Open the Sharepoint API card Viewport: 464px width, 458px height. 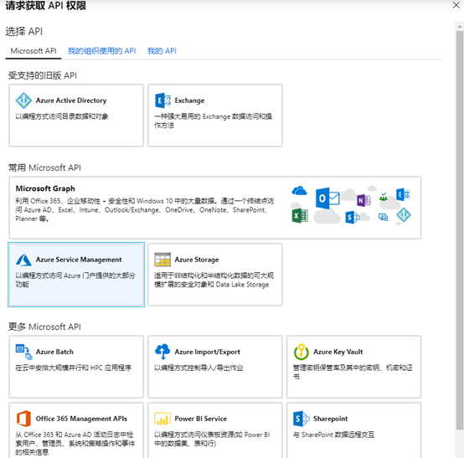[x=354, y=430]
